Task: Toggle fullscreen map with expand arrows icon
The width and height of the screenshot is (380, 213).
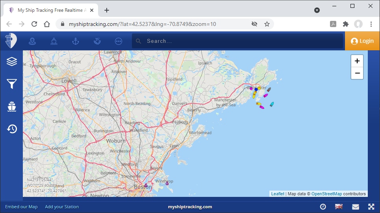Action: 371,207
